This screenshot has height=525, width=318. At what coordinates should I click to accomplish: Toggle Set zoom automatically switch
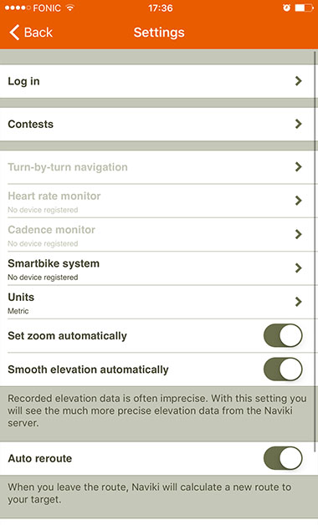[283, 335]
